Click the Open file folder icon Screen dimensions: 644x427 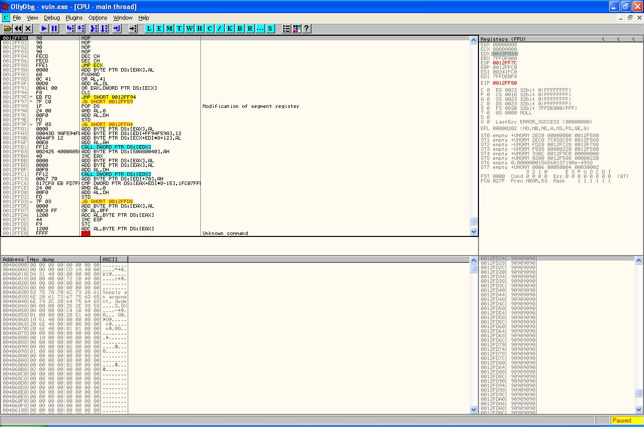pos(8,29)
